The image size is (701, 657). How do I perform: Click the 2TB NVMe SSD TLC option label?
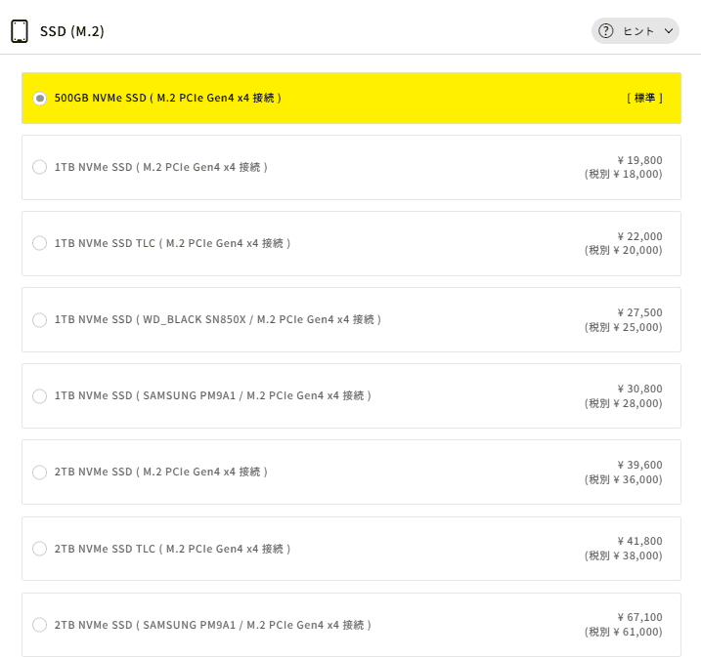tap(172, 549)
